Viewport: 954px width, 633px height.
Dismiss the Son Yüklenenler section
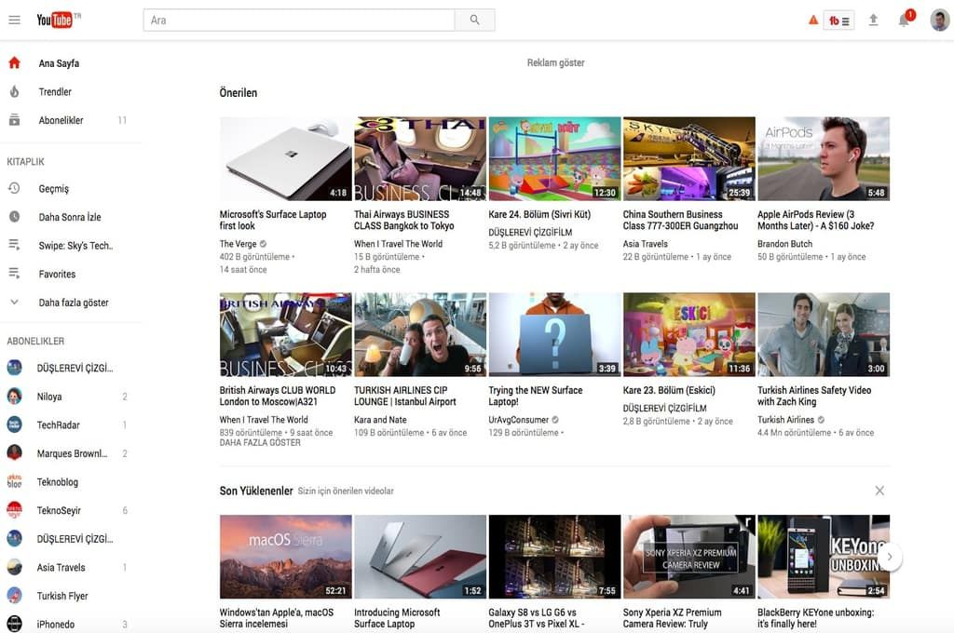(x=879, y=491)
